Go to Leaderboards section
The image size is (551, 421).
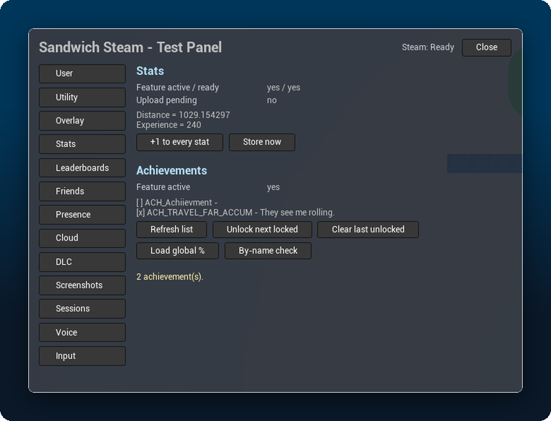point(82,167)
